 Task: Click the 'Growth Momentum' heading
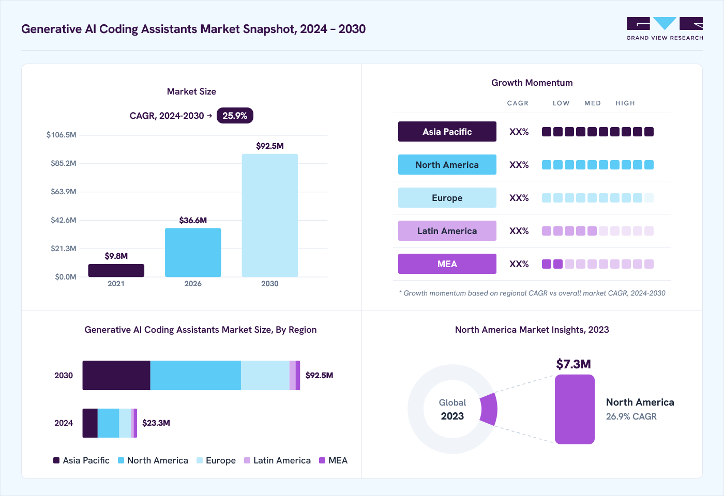click(x=532, y=83)
